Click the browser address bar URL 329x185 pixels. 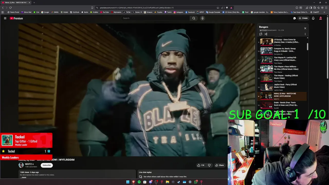point(137,8)
